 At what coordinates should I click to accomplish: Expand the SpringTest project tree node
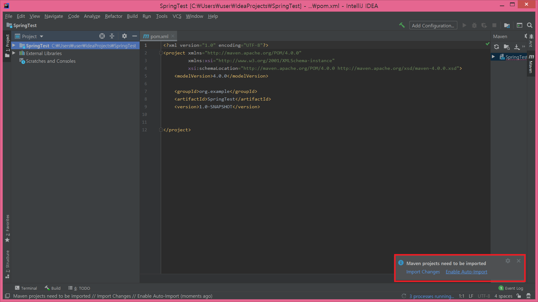[x=14, y=46]
